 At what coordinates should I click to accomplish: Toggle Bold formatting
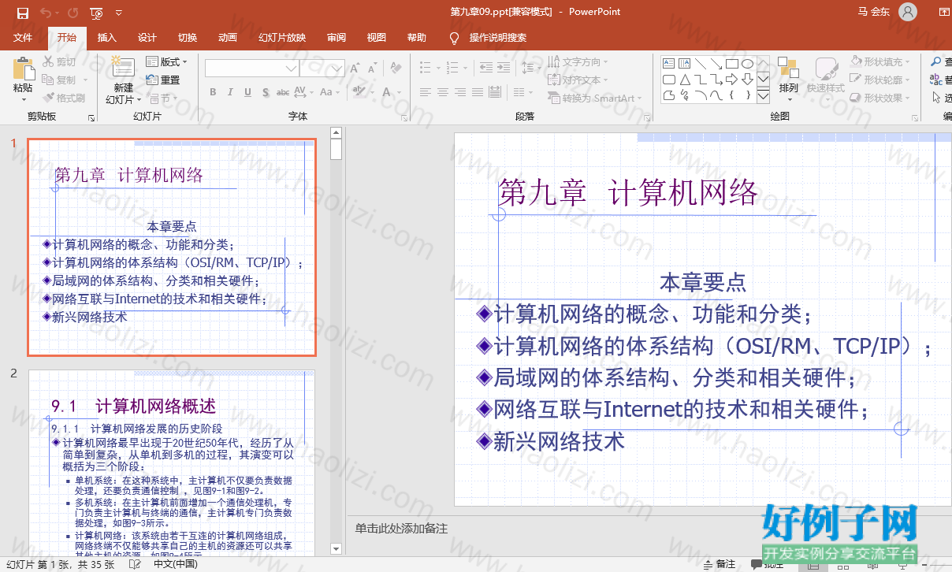(x=213, y=92)
